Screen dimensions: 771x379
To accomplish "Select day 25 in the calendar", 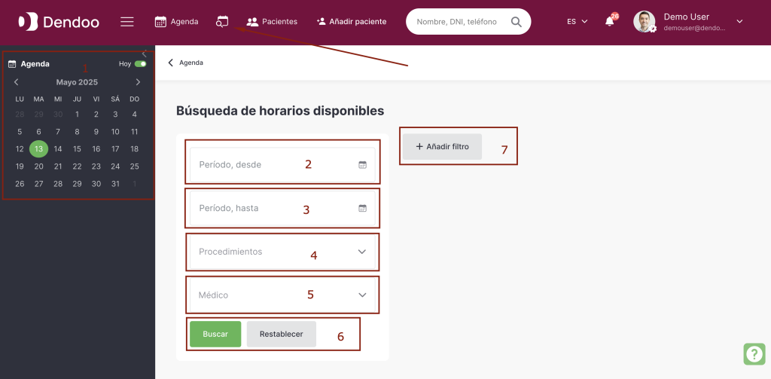I will 135,167.
